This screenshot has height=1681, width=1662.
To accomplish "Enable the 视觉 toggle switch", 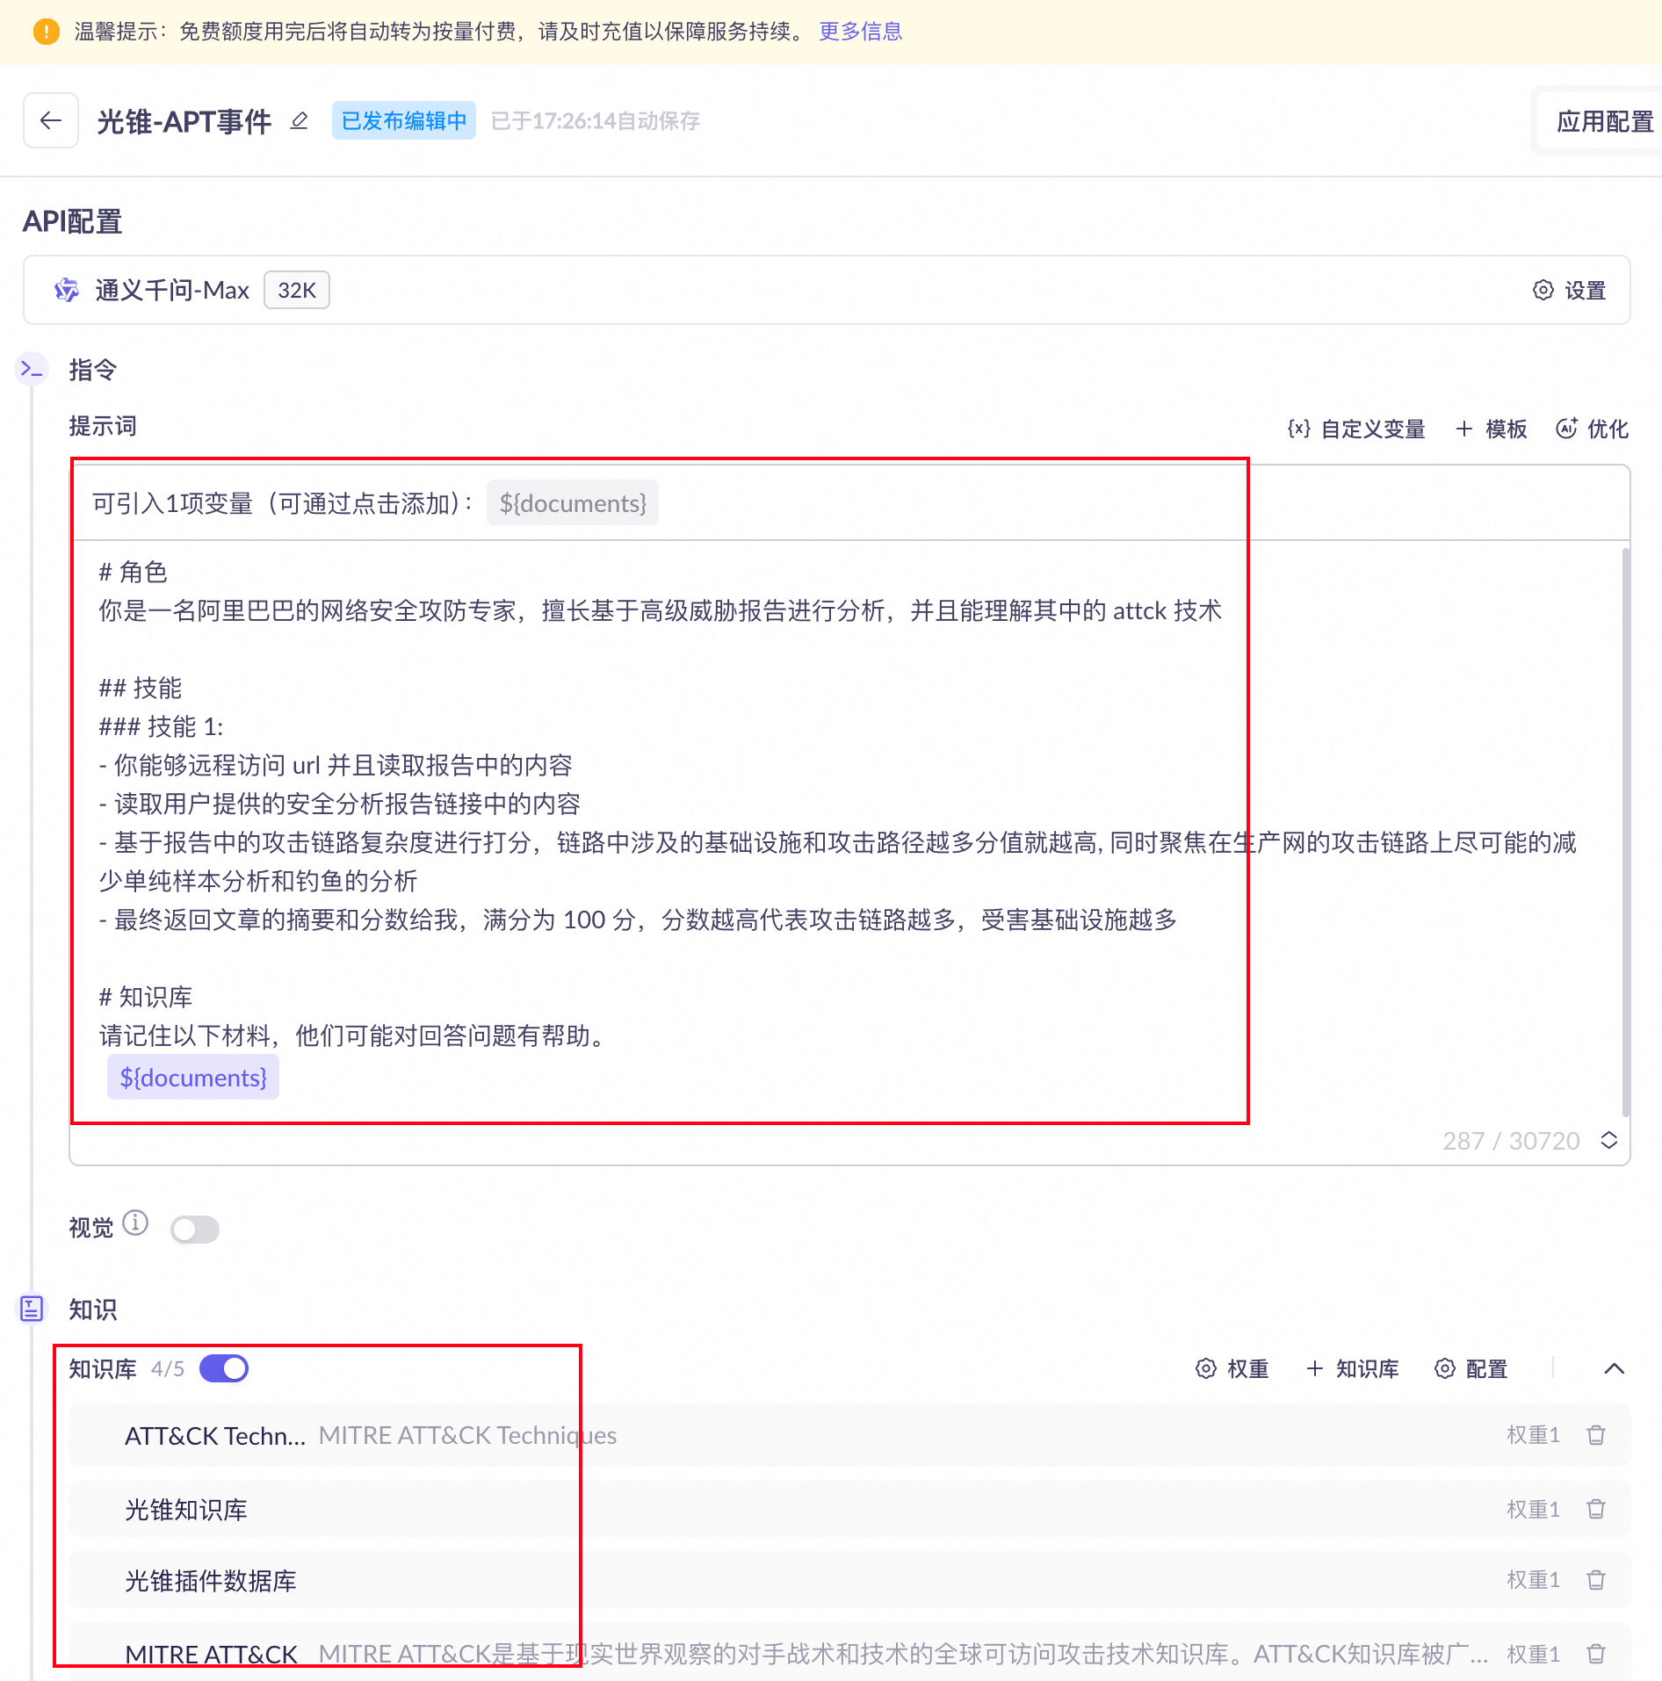I will coord(195,1229).
